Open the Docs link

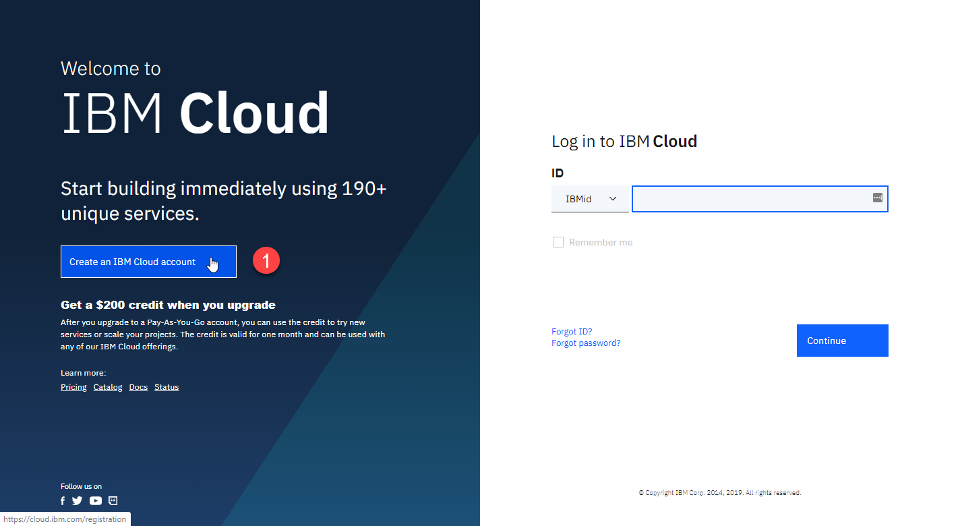coord(138,387)
